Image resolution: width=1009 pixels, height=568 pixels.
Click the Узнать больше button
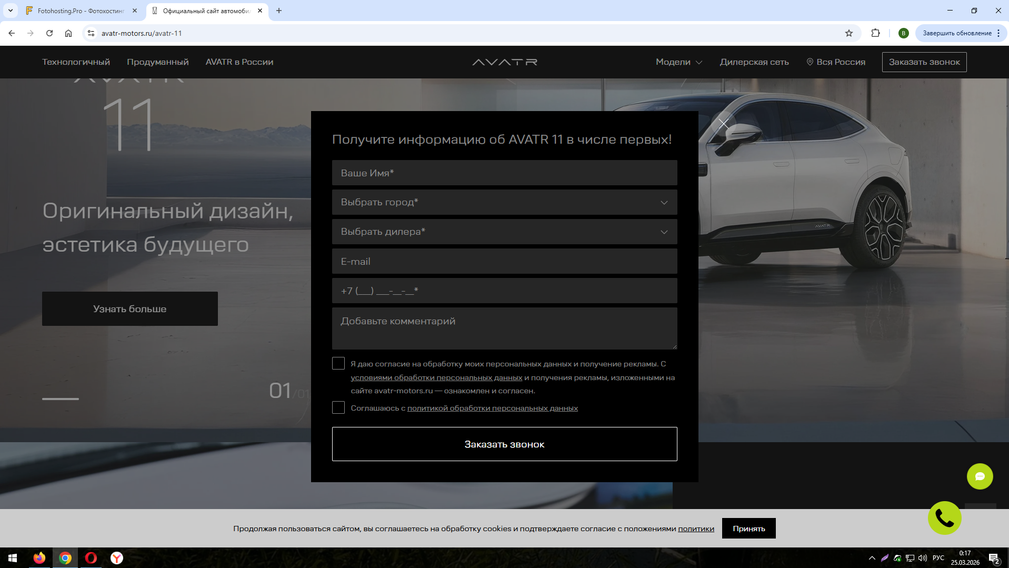point(130,308)
